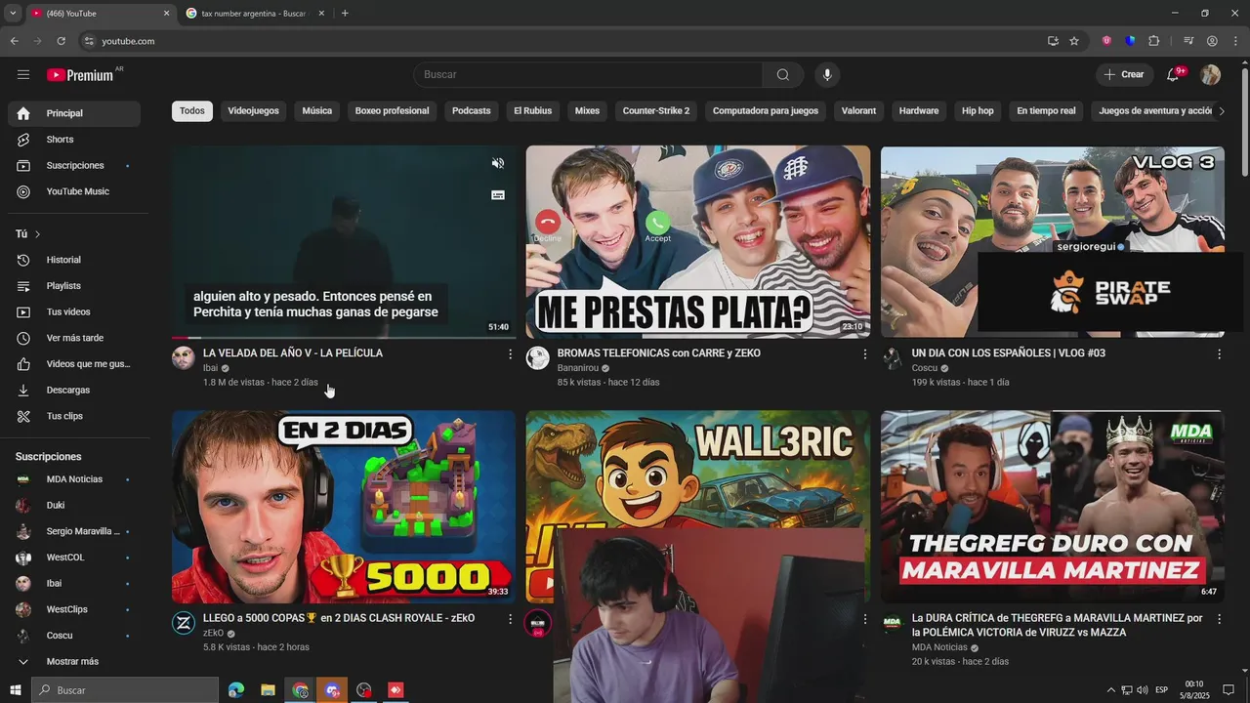The height and width of the screenshot is (703, 1250).
Task: Open the YouTube hamburger guide menu
Action: coord(23,74)
